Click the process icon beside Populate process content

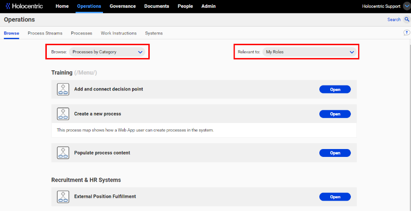point(63,153)
